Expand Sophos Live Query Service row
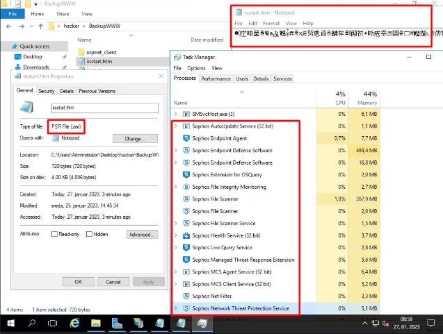Viewport: 443px width, 334px height. coord(176,247)
